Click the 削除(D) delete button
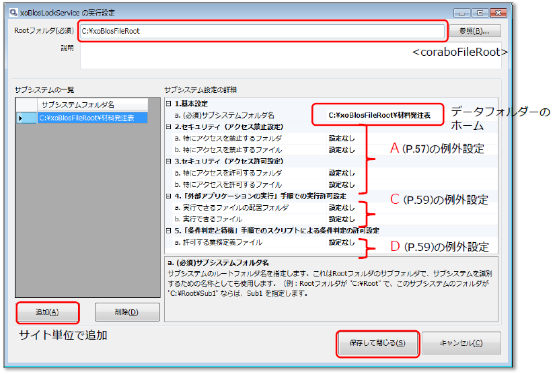Screen dimensions: 557x374 pos(127,312)
